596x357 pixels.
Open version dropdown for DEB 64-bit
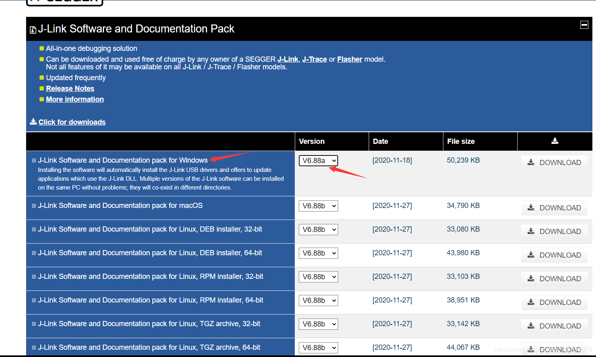point(318,253)
